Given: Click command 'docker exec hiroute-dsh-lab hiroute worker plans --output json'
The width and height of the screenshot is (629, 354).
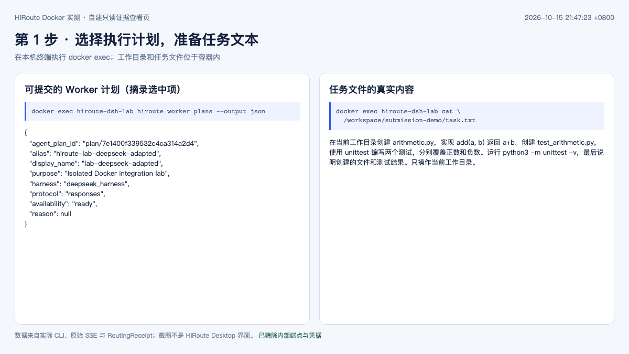Looking at the screenshot, I should [148, 111].
